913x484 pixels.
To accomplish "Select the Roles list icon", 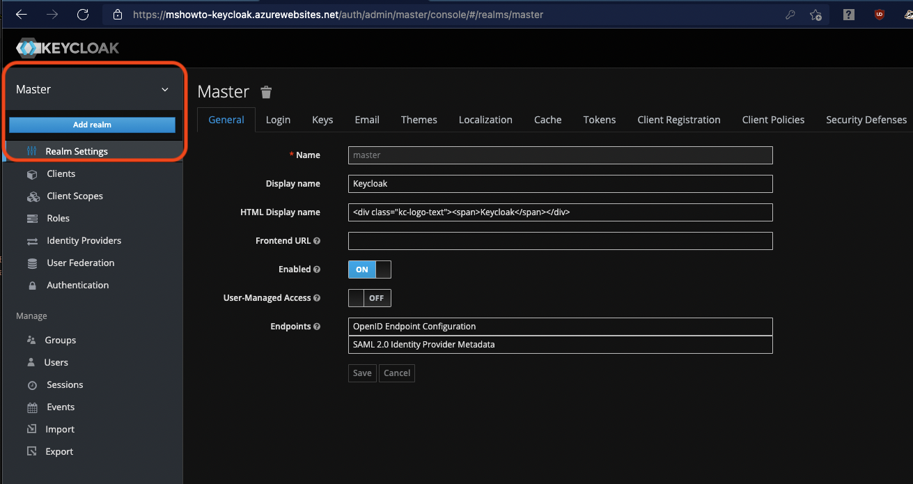I will pos(32,219).
